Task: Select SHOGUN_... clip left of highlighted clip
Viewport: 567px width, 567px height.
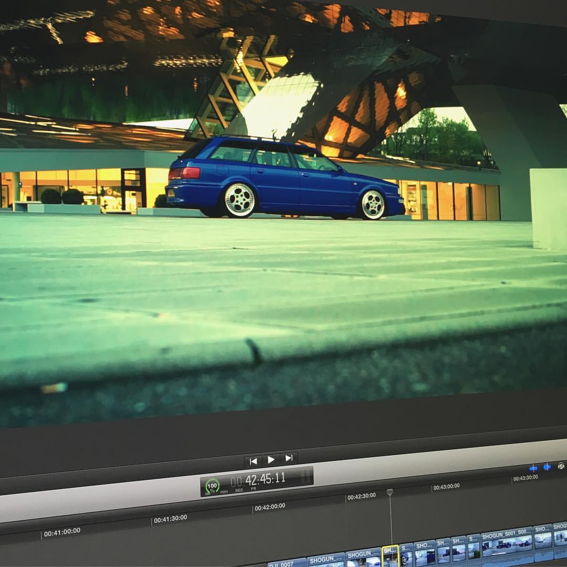Action: point(363,558)
